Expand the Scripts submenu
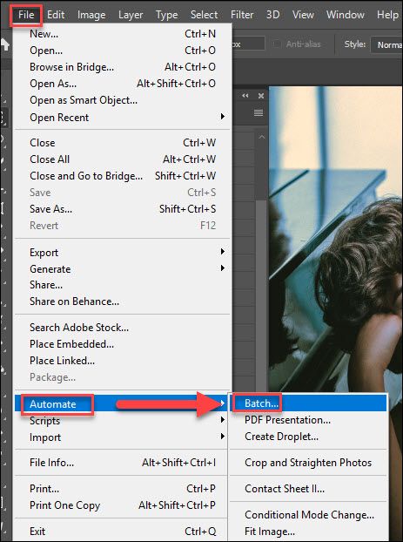The height and width of the screenshot is (542, 403). pyautogui.click(x=122, y=421)
